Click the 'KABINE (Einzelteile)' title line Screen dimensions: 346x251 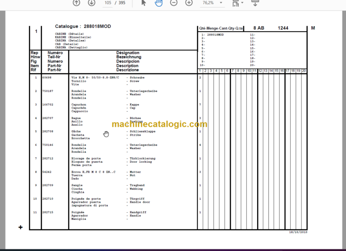[73, 37]
